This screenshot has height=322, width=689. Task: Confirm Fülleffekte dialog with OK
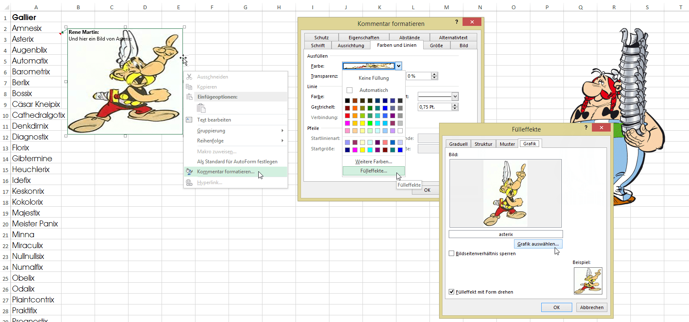(556, 307)
